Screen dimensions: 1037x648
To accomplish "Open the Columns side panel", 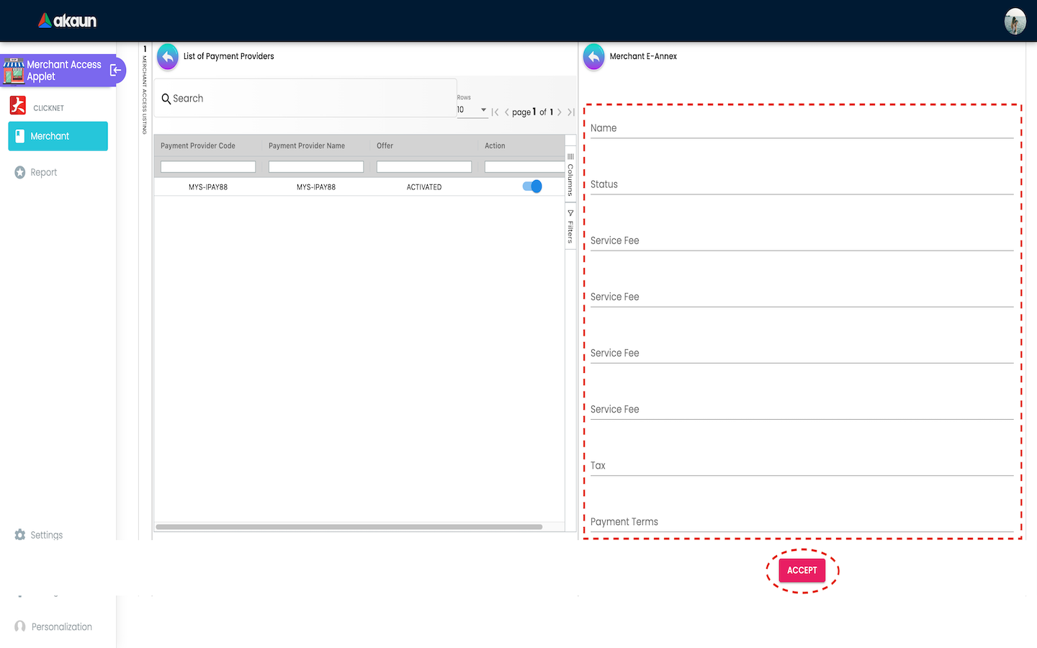I will pyautogui.click(x=570, y=175).
